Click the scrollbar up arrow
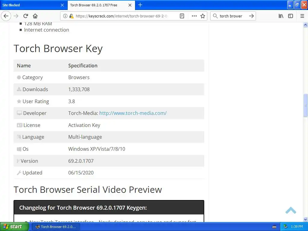 pos(306,25)
